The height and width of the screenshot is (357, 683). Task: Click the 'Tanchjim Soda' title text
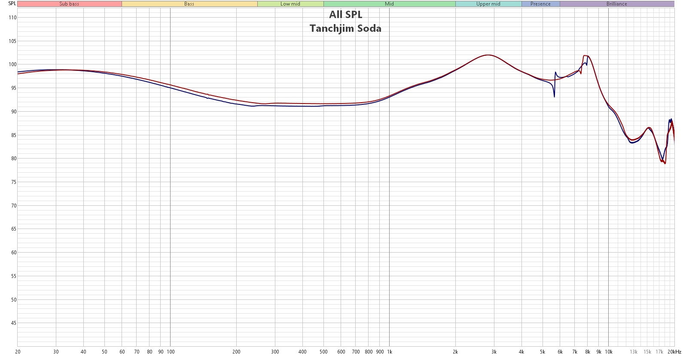click(346, 28)
